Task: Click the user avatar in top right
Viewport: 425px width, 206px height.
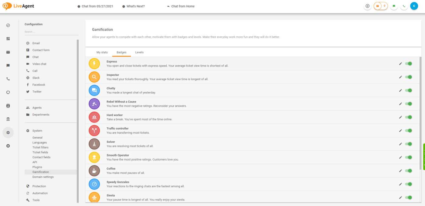Action: [x=414, y=6]
